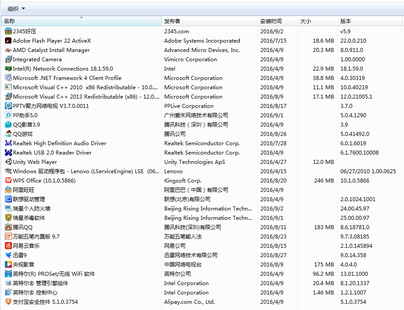Click publisher 万能五笔输入法
The image size is (404, 310).
(x=183, y=236)
